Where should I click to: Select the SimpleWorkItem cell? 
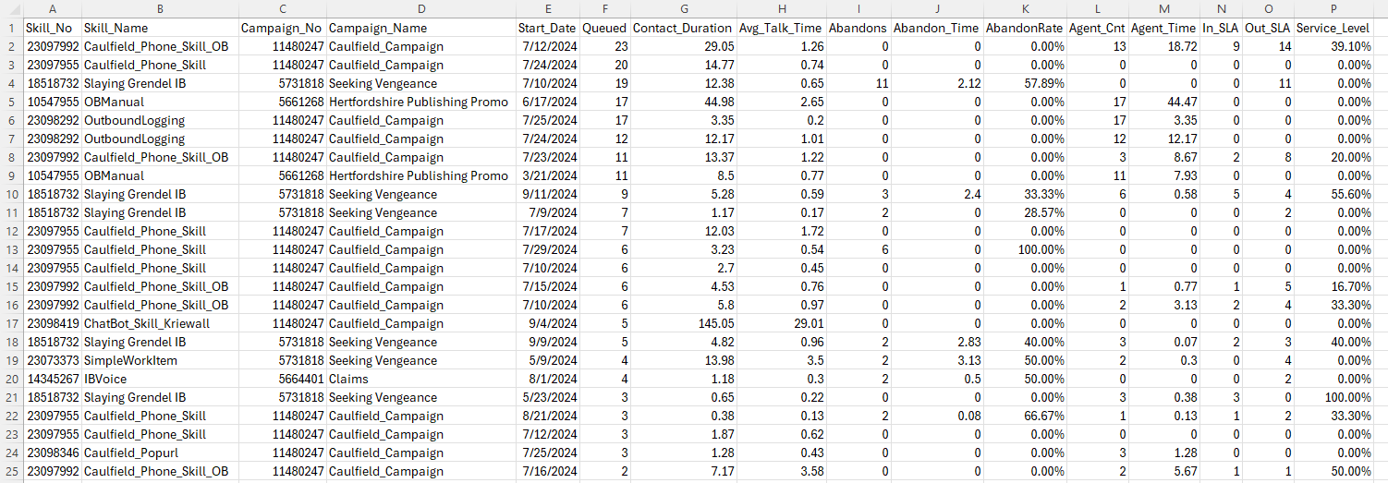coord(160,360)
